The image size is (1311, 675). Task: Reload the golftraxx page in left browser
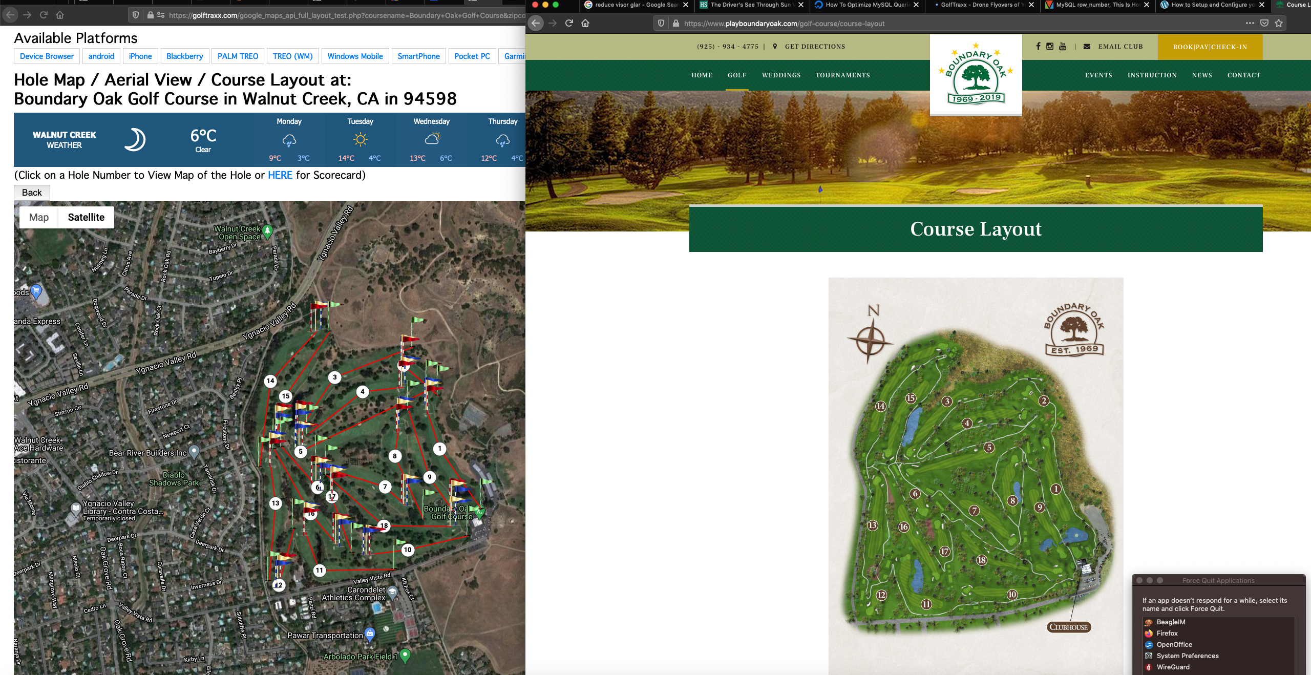pos(44,15)
